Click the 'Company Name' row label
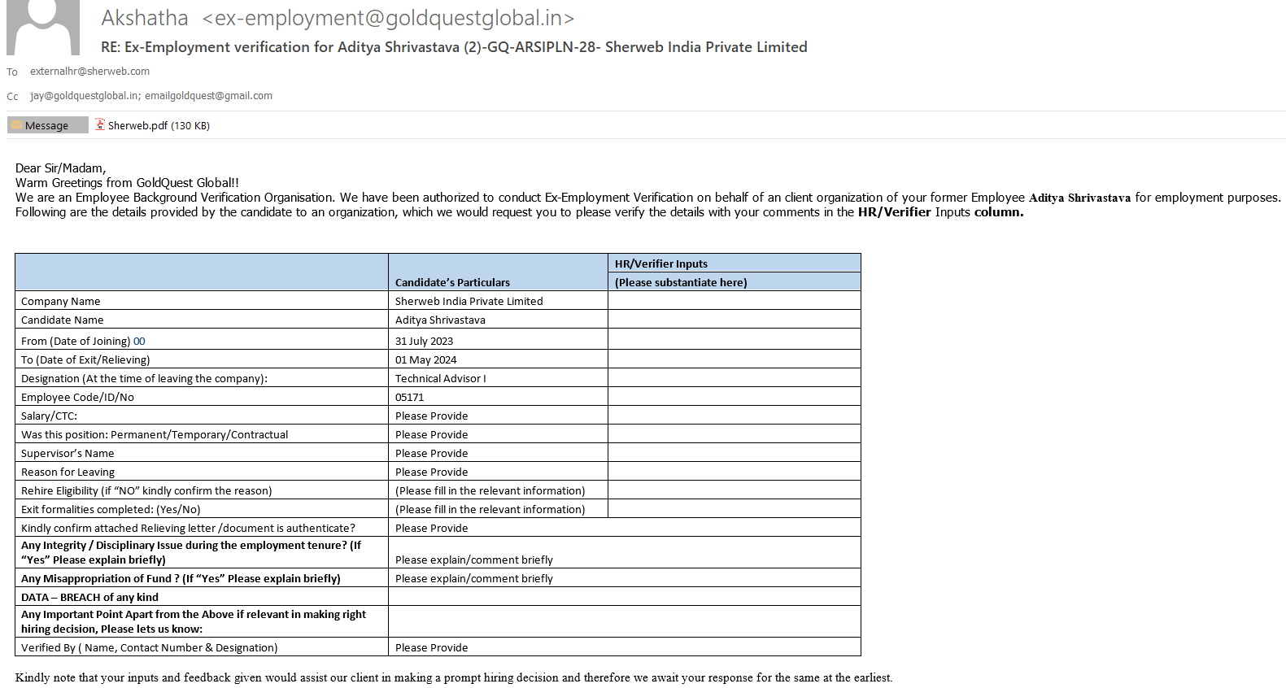This screenshot has width=1286, height=688. click(61, 301)
